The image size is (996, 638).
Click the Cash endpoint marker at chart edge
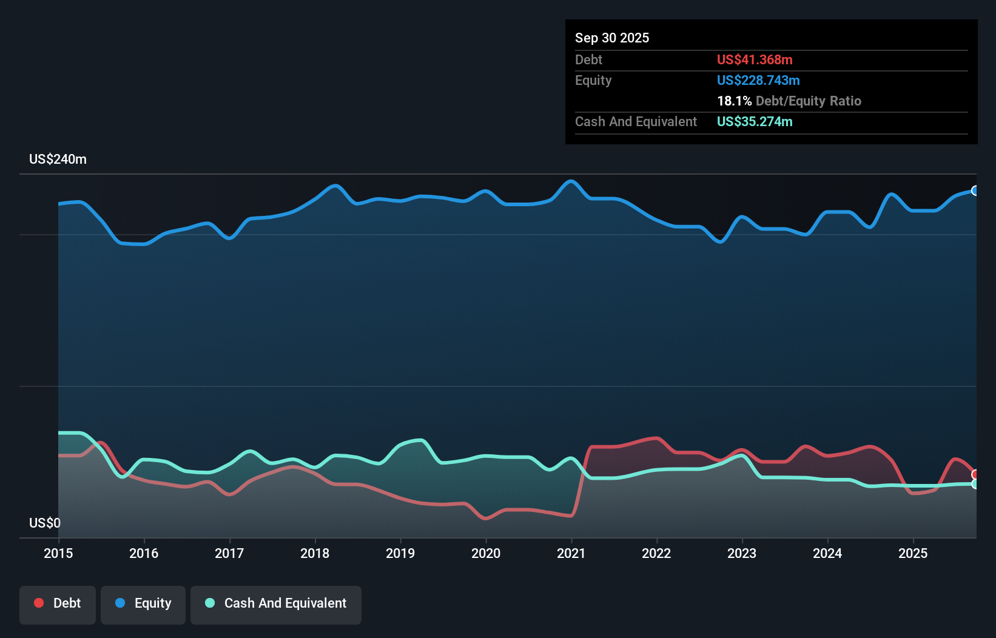point(975,485)
